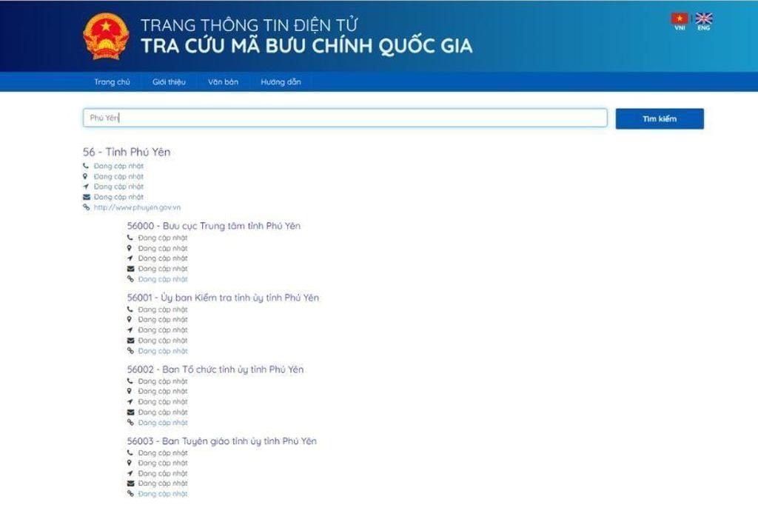The image size is (758, 505).
Task: Click the search field containing Phú Yên
Action: tap(344, 118)
